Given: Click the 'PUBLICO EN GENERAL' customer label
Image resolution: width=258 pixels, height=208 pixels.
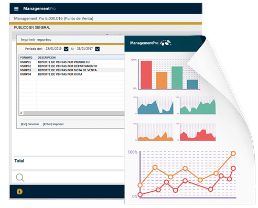Looking at the screenshot, I should [32, 28].
